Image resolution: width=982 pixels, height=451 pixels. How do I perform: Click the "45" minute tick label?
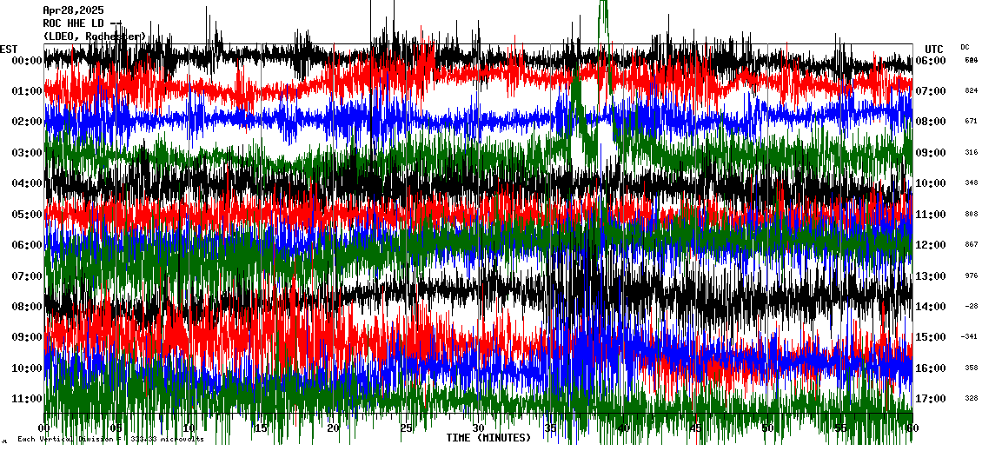tap(696, 428)
